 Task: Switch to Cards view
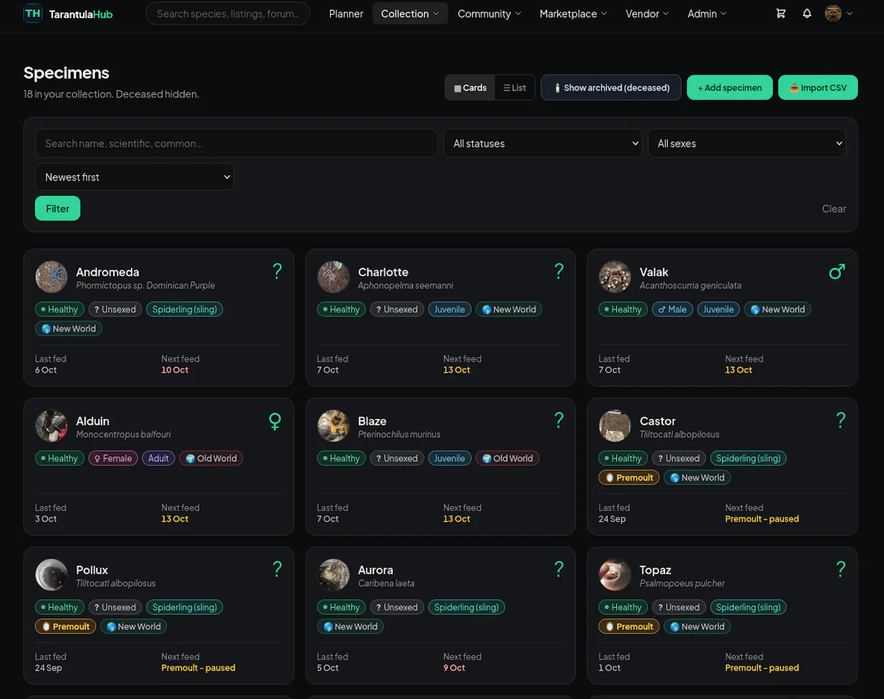[470, 87]
